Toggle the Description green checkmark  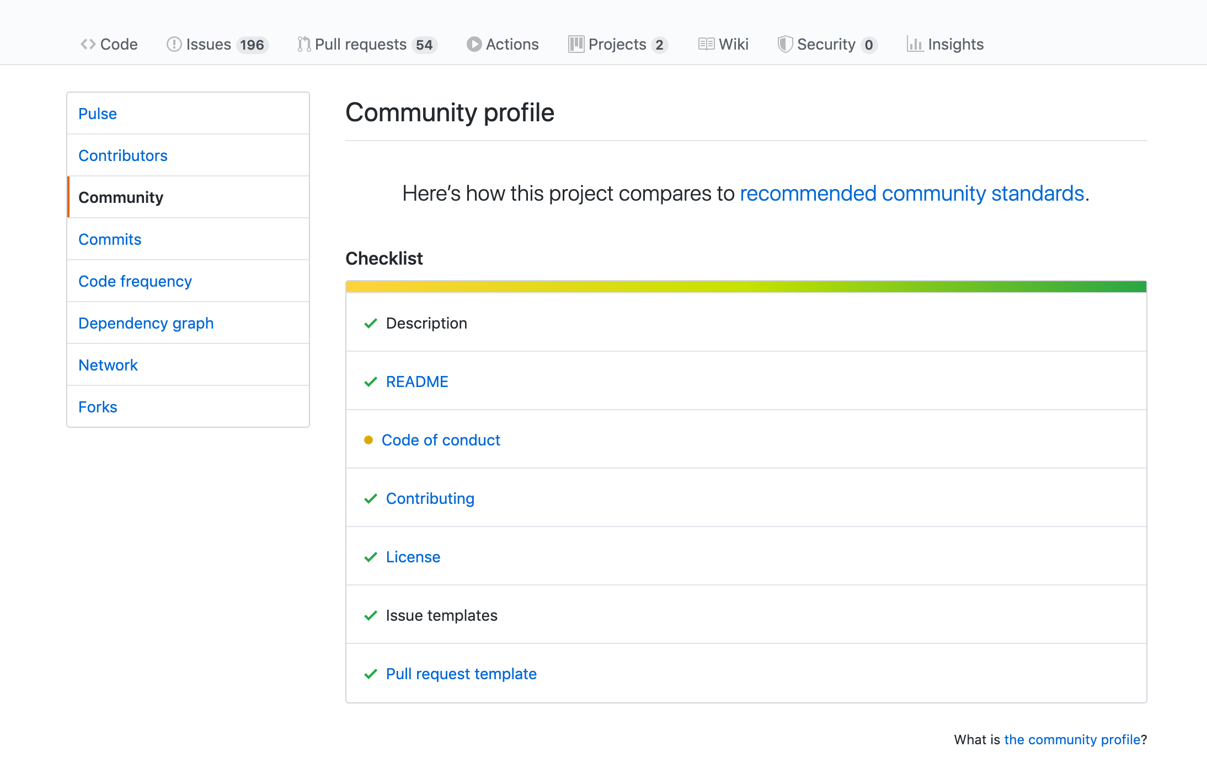tap(370, 323)
